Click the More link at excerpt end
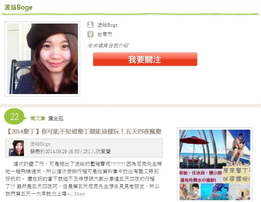This screenshot has width=261, height=202. [79, 194]
